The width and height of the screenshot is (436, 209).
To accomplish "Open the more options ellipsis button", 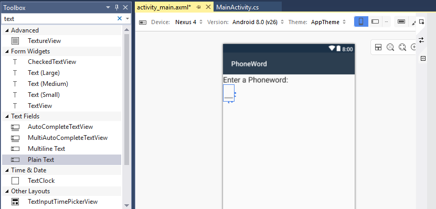I will coord(386,21).
